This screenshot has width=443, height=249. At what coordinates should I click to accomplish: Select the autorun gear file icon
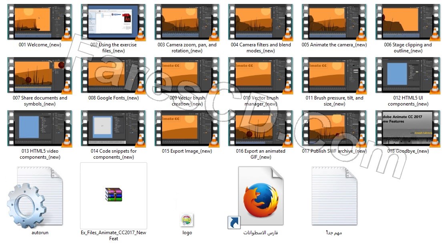(35, 197)
